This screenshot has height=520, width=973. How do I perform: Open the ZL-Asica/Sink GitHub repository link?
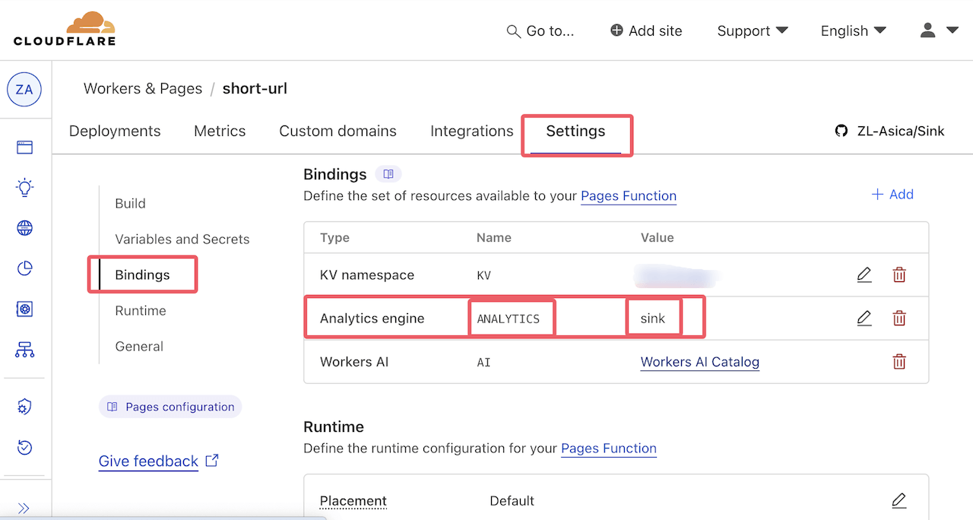(x=889, y=131)
